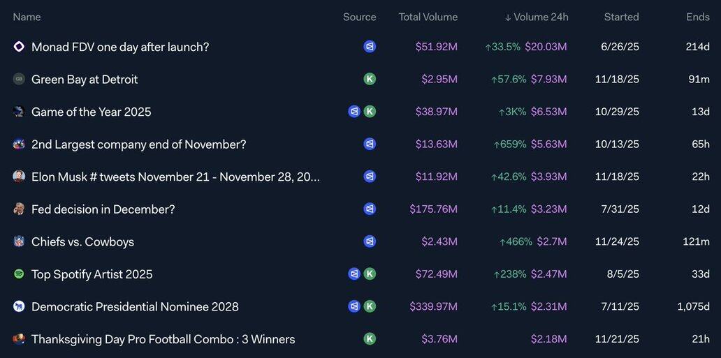Open the Elon Musk # tweets market
Viewport: 721px width, 358px height.
[175, 177]
